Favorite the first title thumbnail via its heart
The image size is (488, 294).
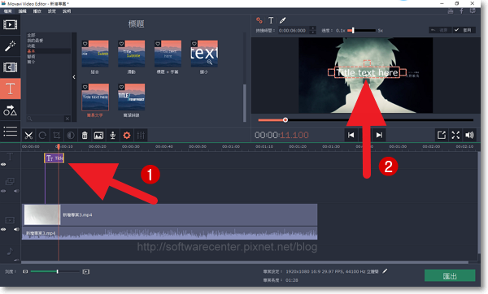pos(85,44)
